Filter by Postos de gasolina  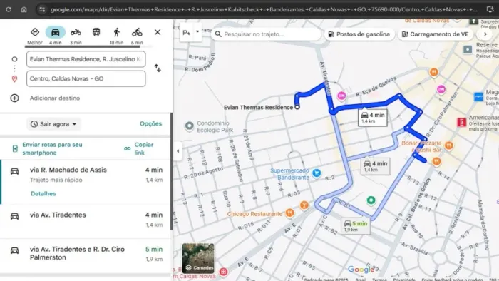(359, 34)
